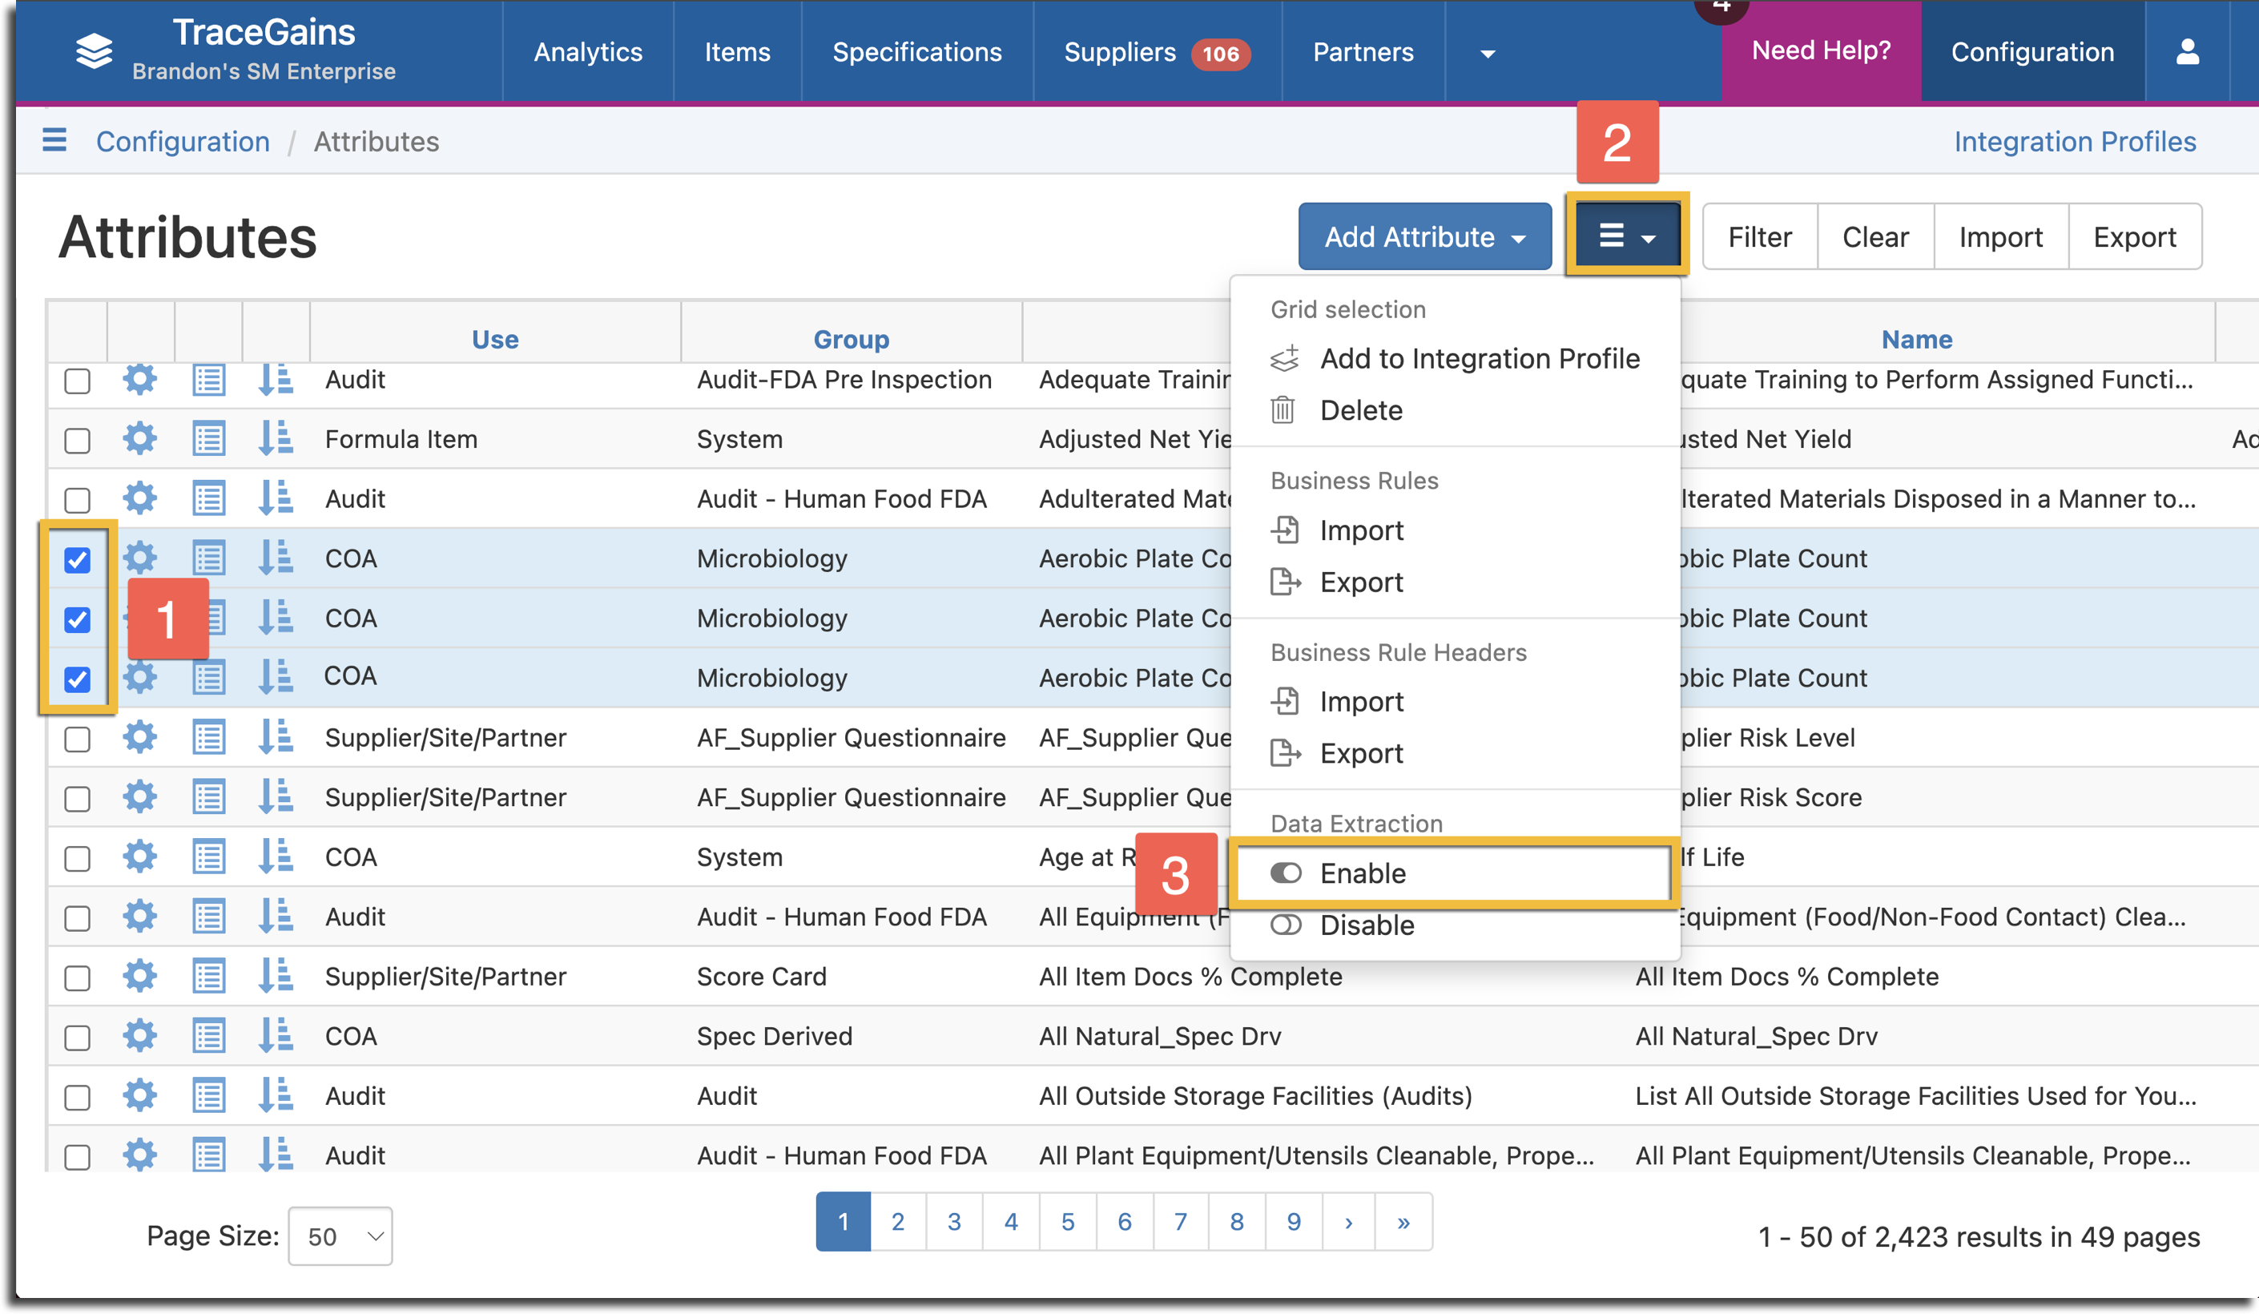Click sort-order icon in Formula Item row
Viewport: 2259px width, 1314px height.
pyautogui.click(x=276, y=439)
